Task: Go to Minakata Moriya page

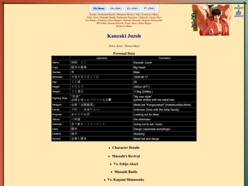Action: point(125,14)
